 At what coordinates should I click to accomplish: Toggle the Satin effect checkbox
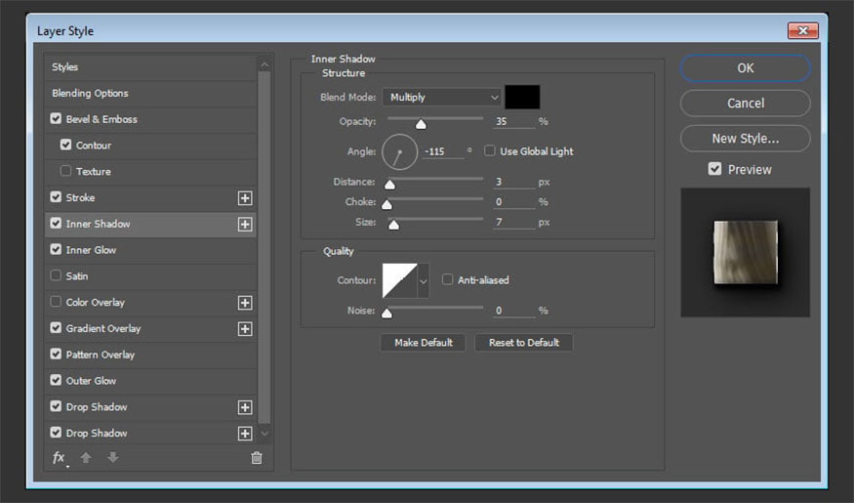tap(56, 276)
